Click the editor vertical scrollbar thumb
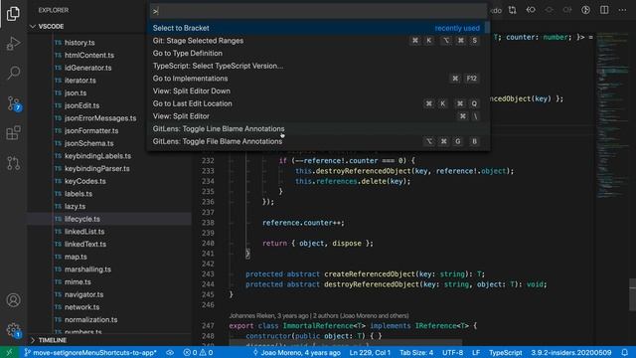Screen dimensions: 636x358 click(x=633, y=294)
